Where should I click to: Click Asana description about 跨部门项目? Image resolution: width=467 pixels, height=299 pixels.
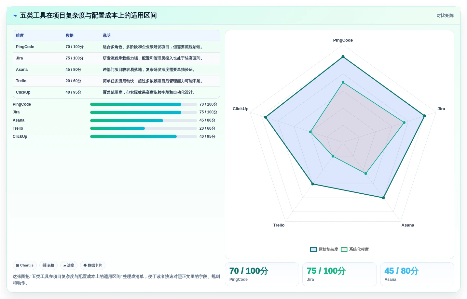(149, 70)
